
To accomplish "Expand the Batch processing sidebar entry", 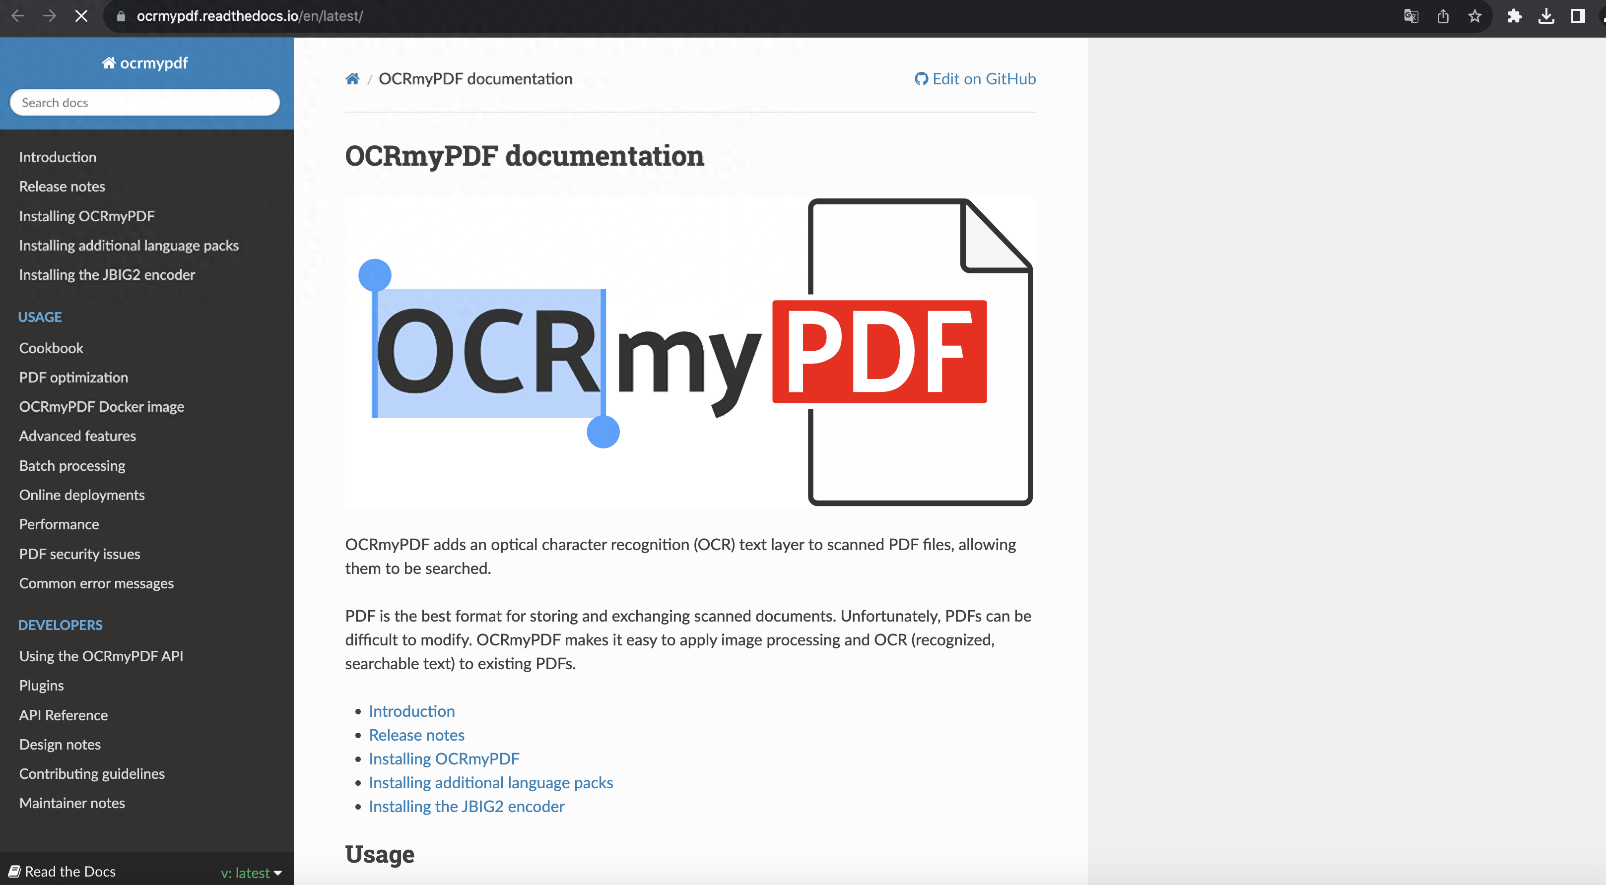I will click(71, 464).
